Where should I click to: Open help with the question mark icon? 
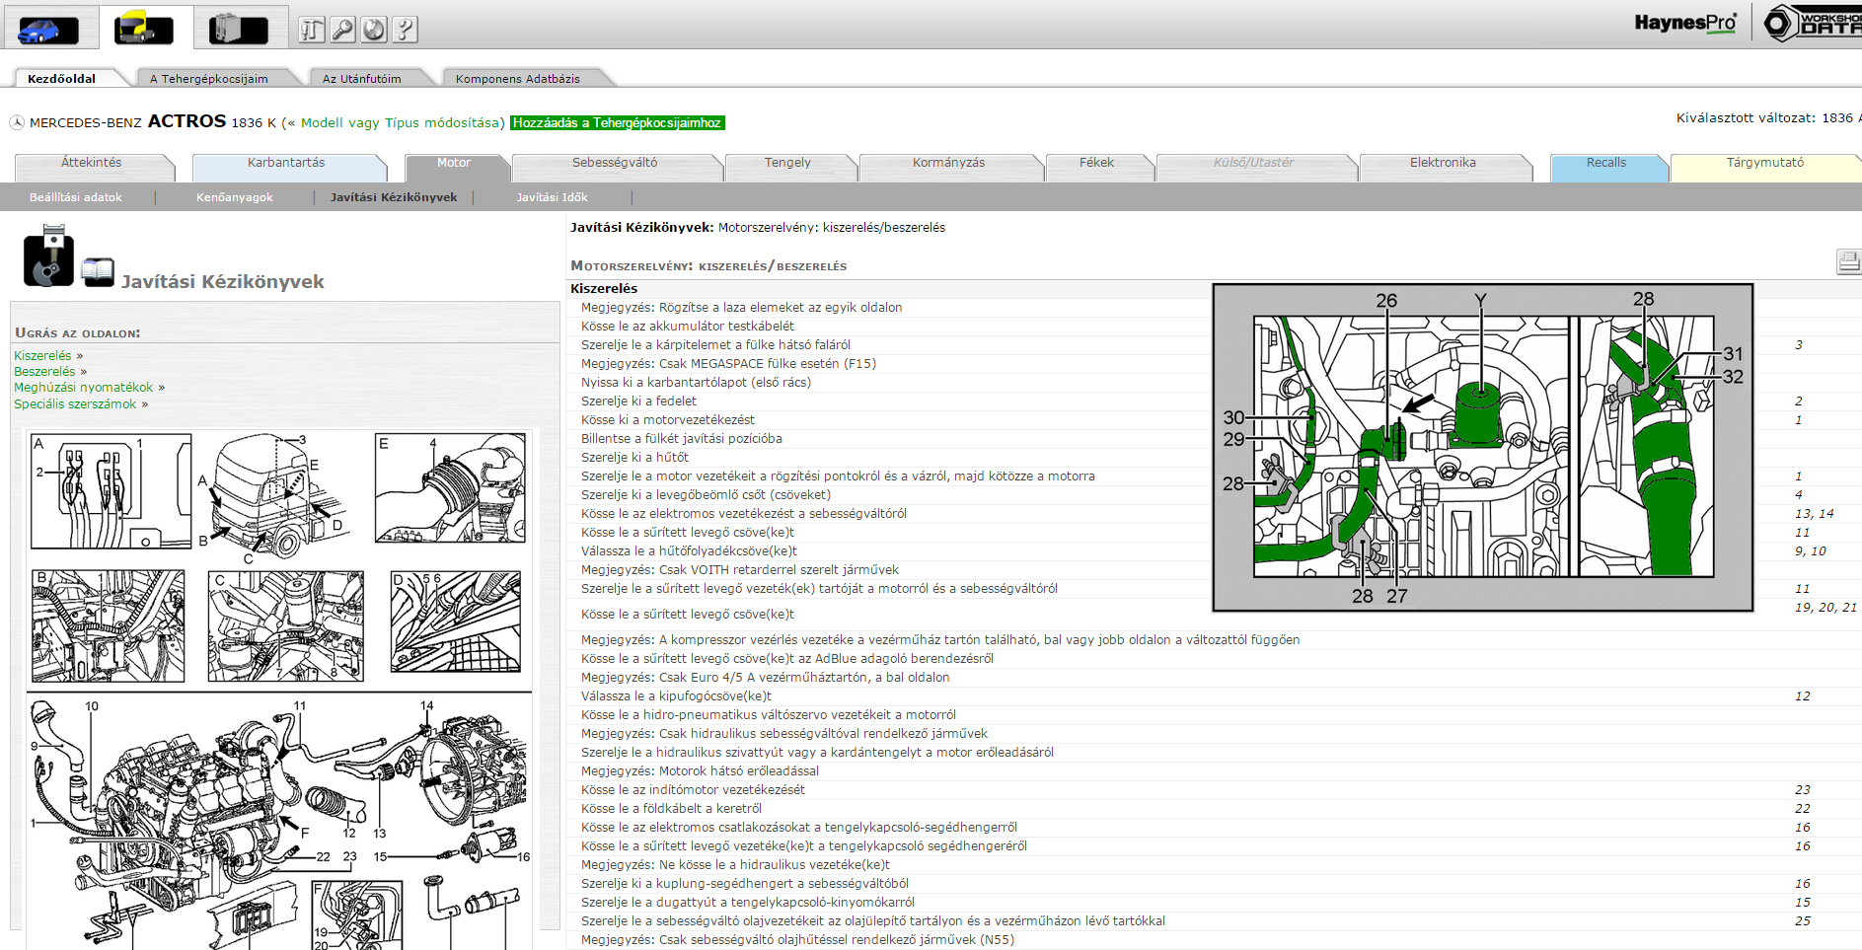(x=405, y=30)
